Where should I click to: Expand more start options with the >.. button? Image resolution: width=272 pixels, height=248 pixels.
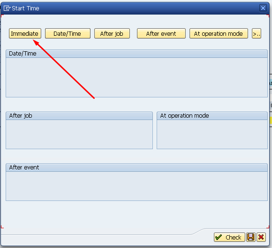click(x=257, y=33)
